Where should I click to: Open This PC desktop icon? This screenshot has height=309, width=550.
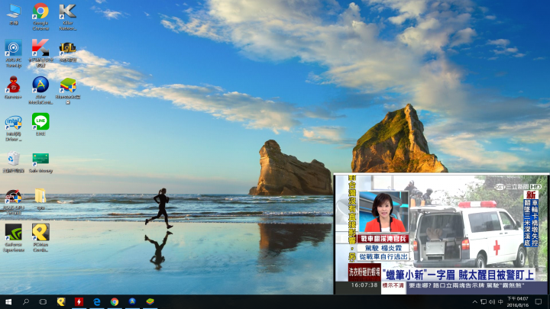pyautogui.click(x=13, y=11)
